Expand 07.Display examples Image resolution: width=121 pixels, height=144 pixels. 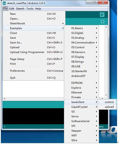pos(82,57)
